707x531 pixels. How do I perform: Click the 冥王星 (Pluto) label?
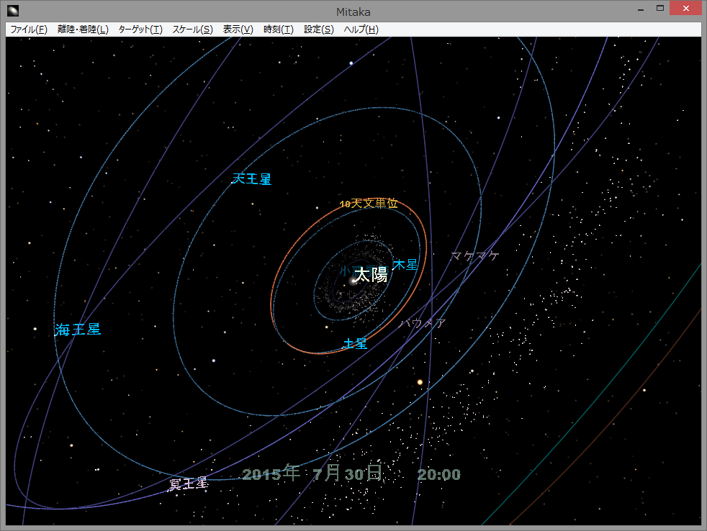(189, 484)
